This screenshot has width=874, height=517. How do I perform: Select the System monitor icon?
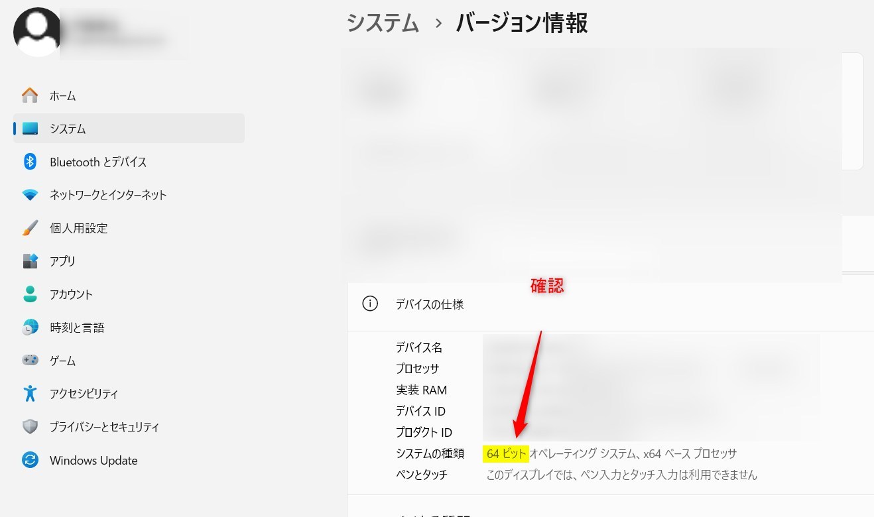coord(30,129)
